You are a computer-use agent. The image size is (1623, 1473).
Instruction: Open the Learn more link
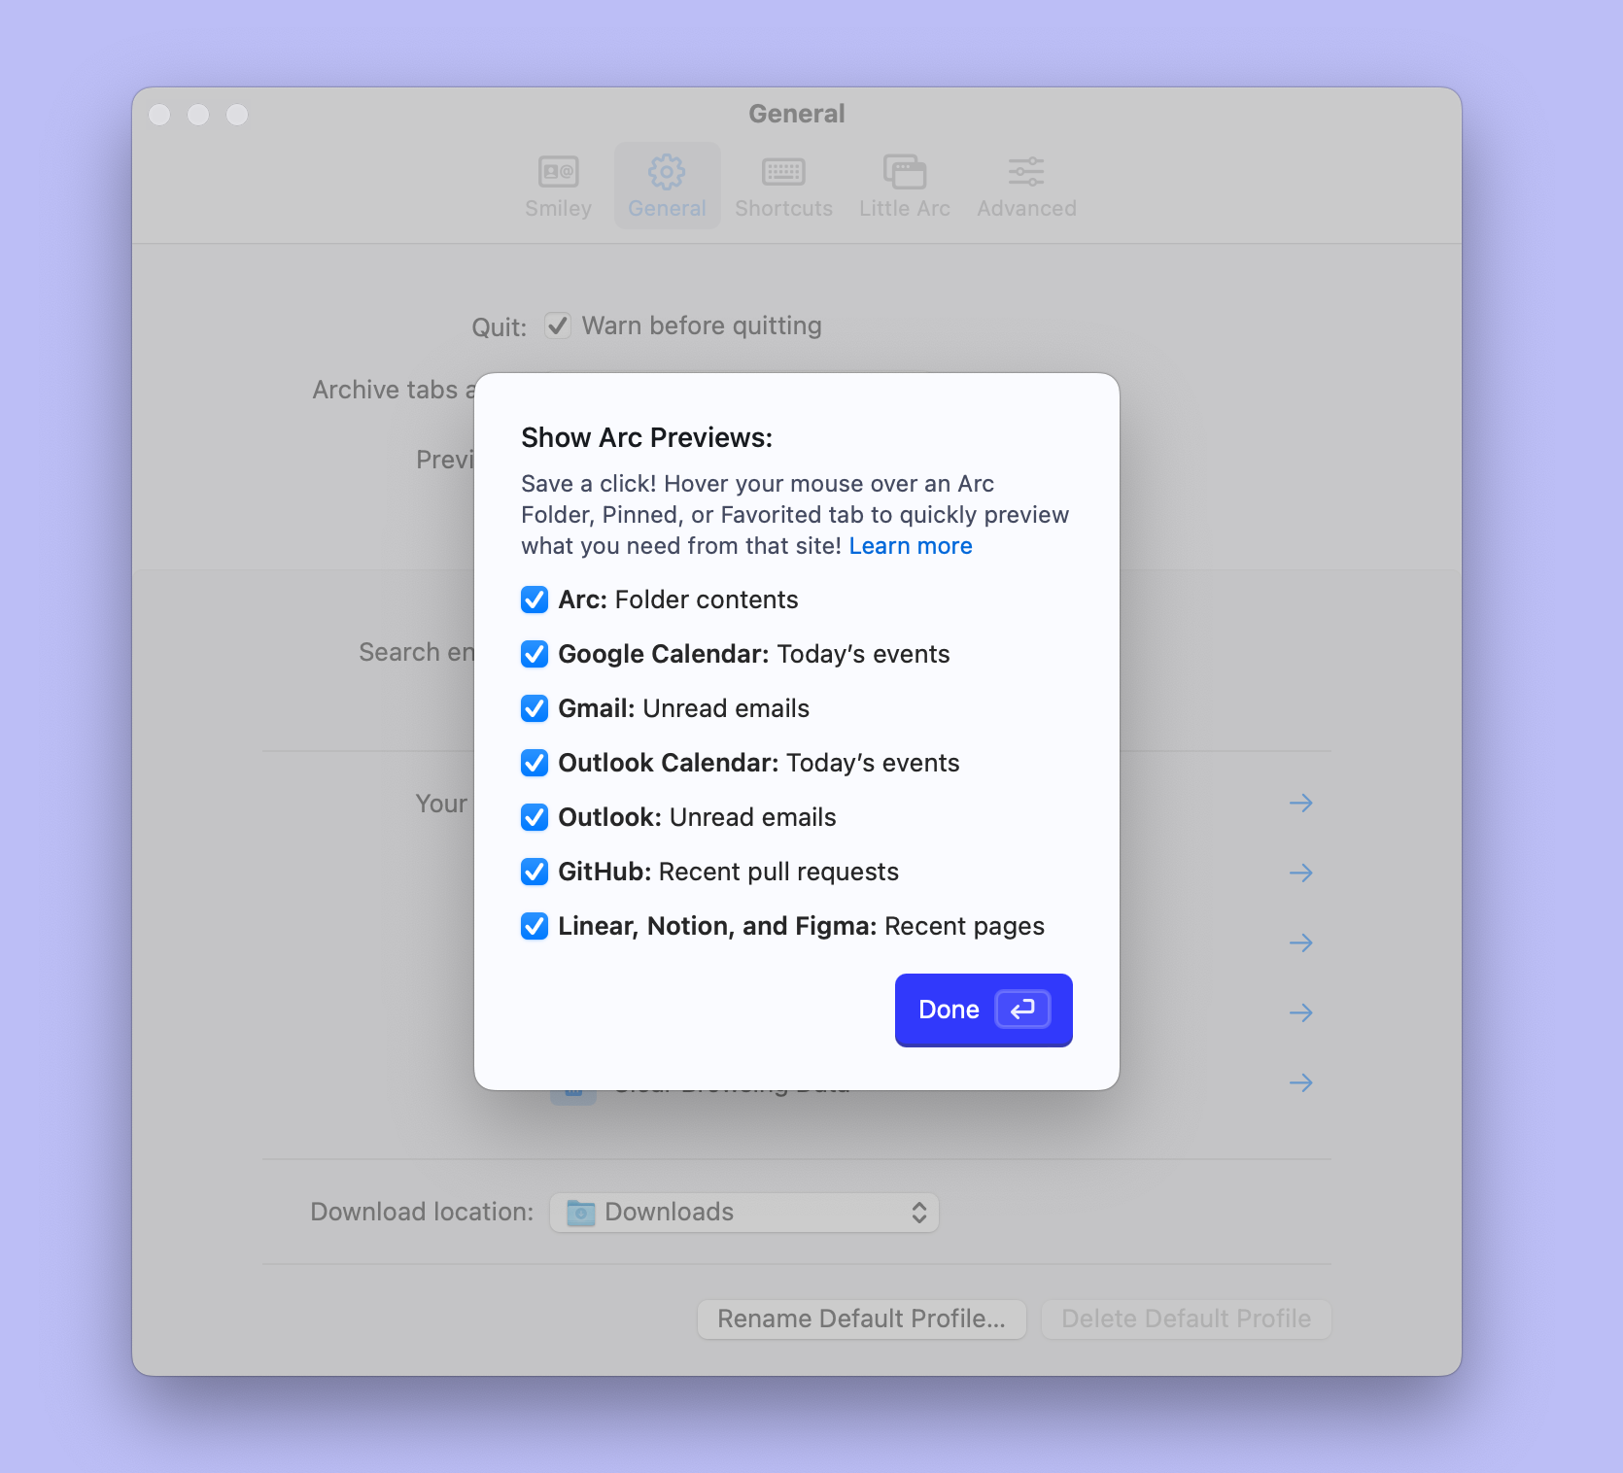911,546
